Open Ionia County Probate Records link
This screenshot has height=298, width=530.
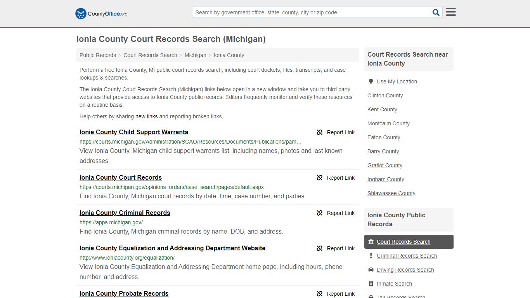click(124, 293)
